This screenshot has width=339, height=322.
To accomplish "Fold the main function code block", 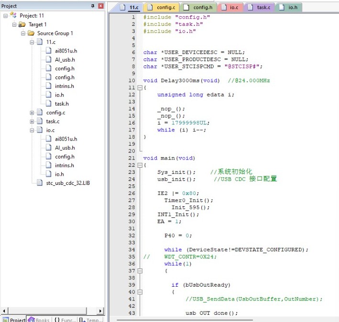I will (140, 165).
